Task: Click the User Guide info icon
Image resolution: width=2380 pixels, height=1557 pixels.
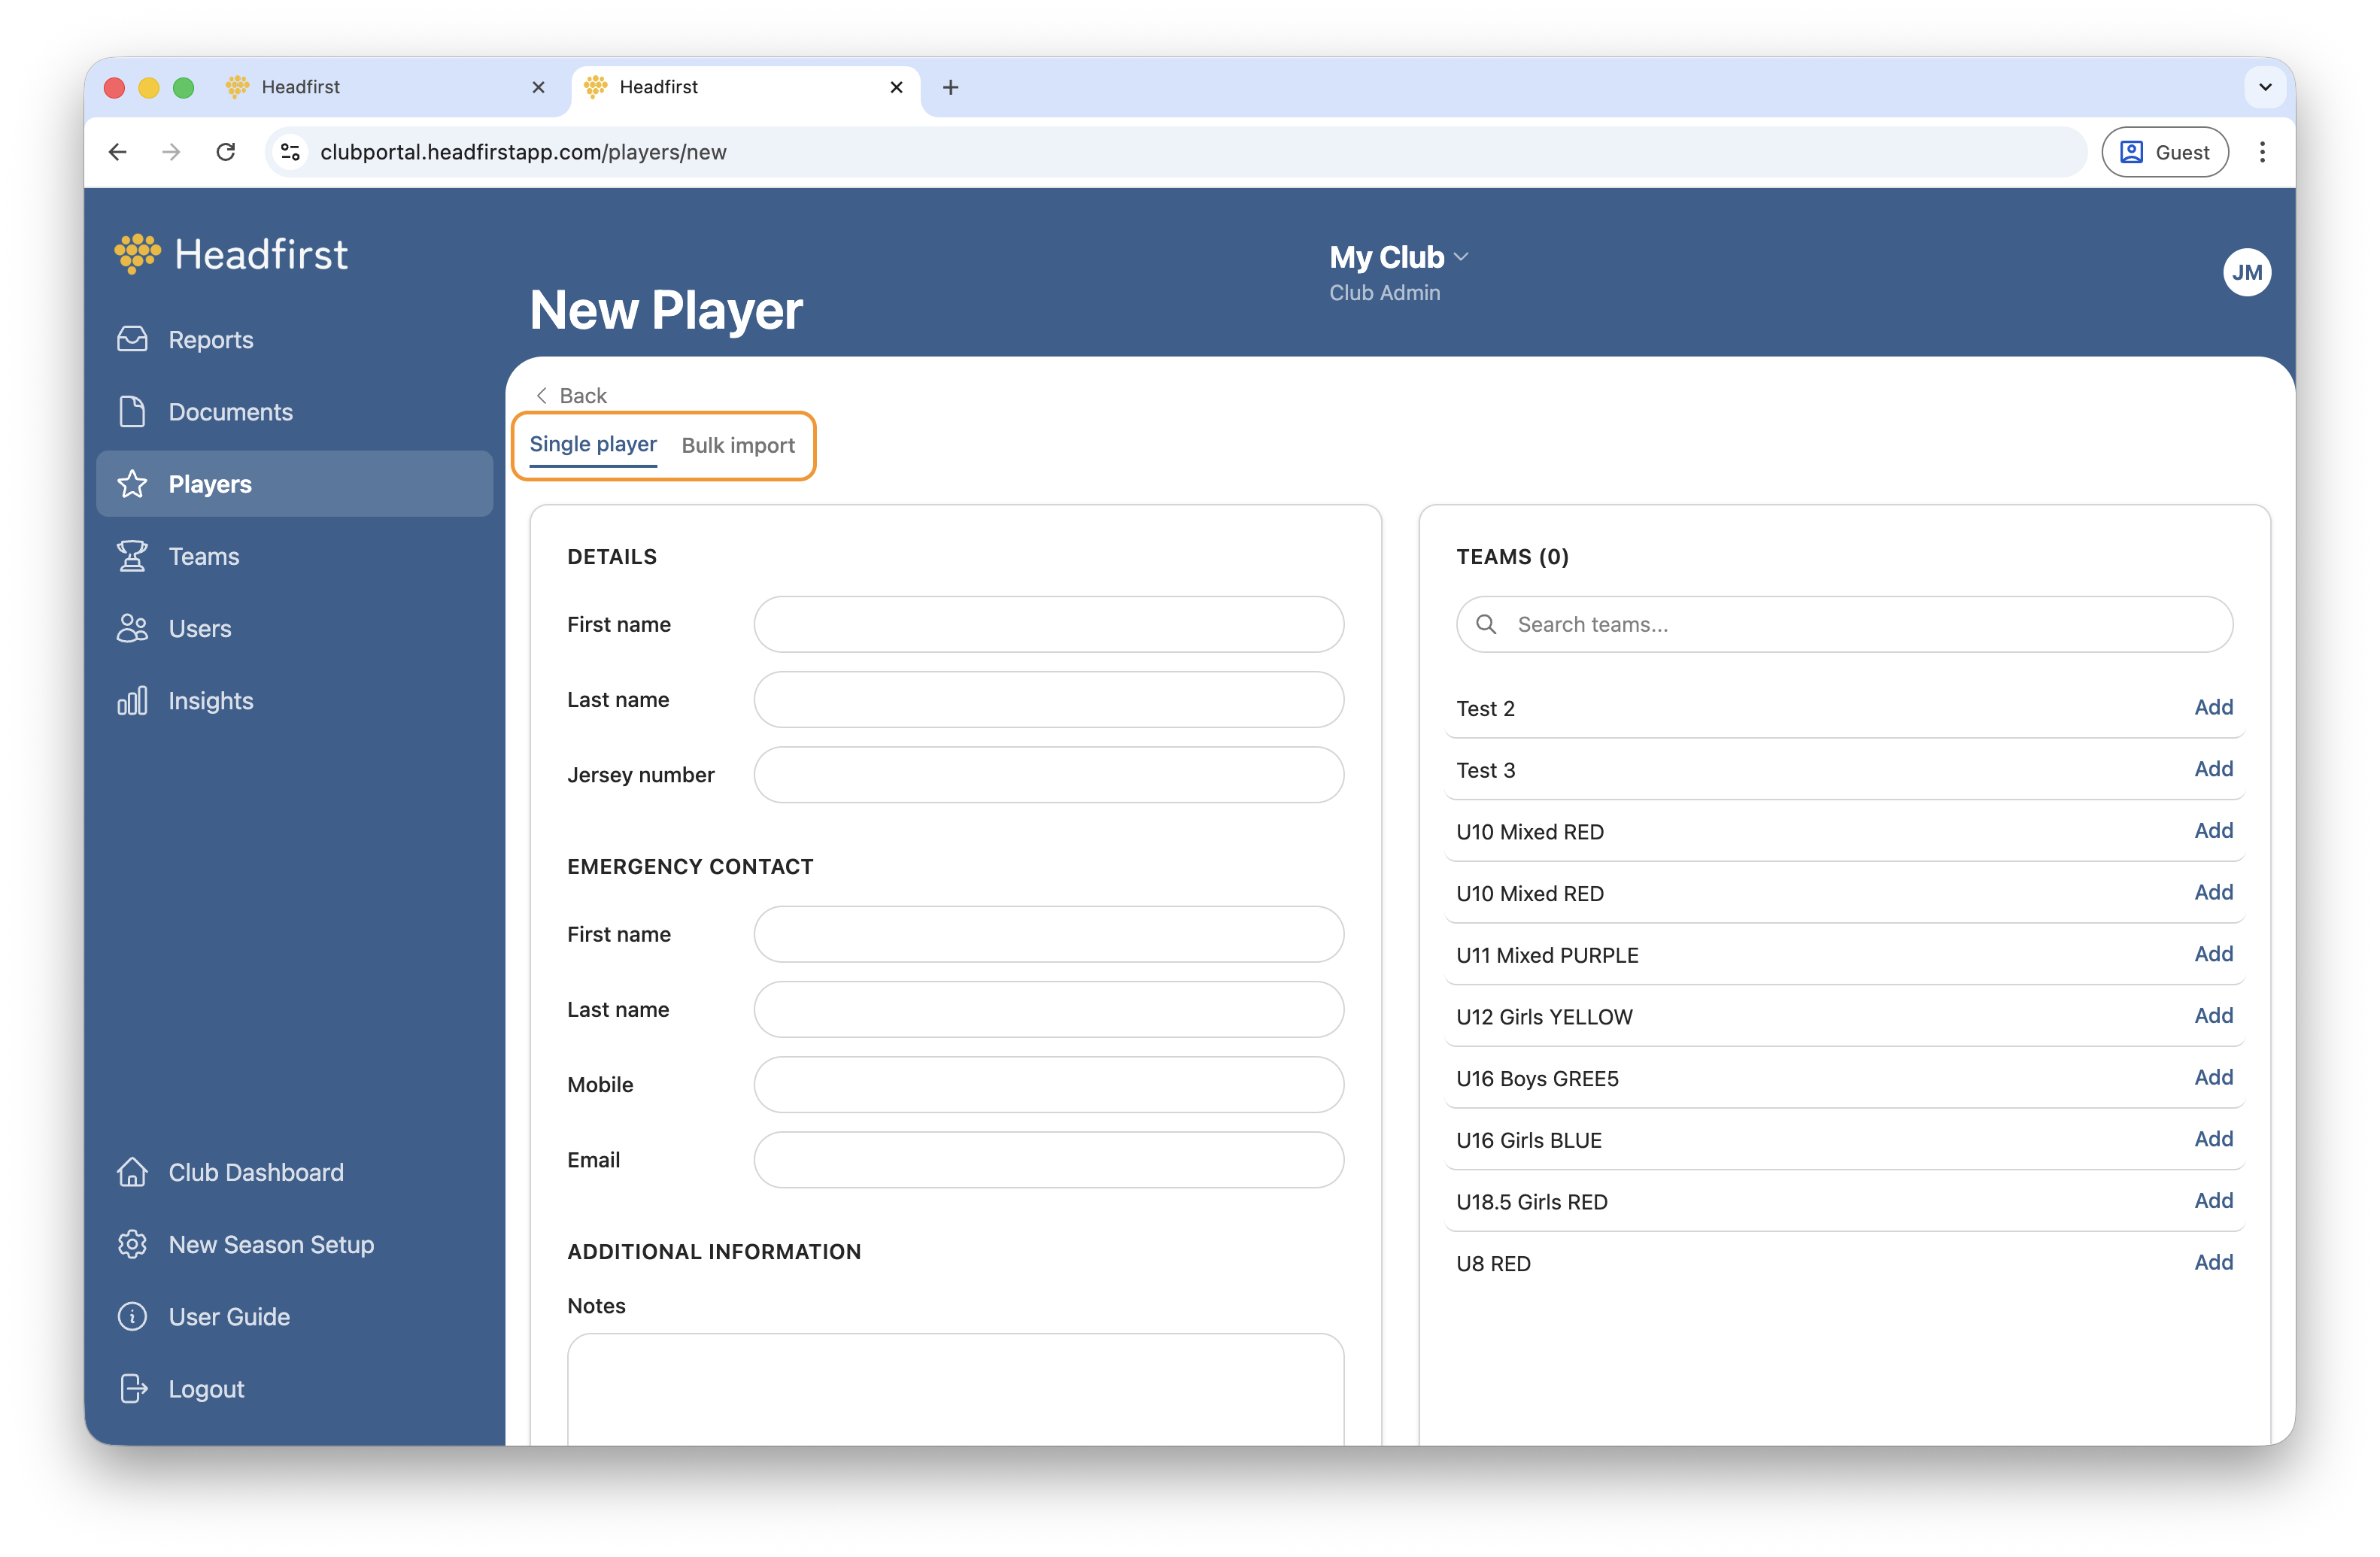Action: point(132,1316)
